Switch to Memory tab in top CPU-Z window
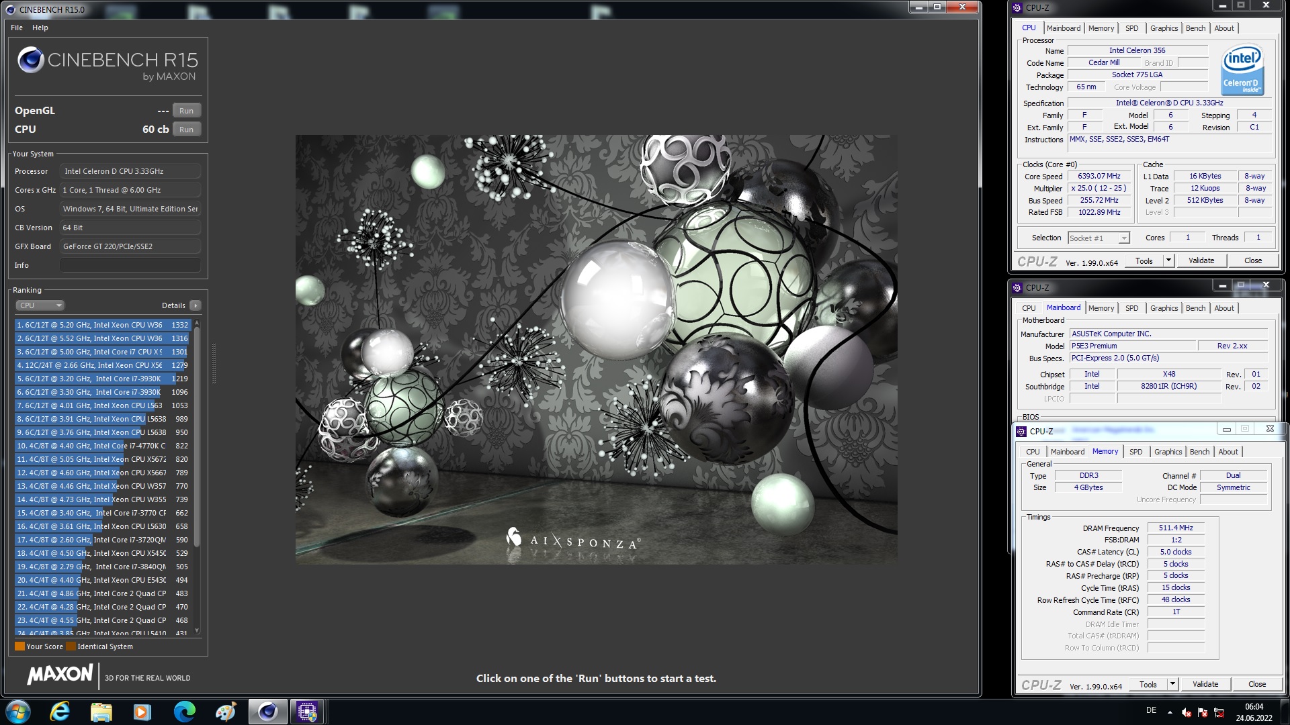Viewport: 1290px width, 725px height. [1101, 28]
